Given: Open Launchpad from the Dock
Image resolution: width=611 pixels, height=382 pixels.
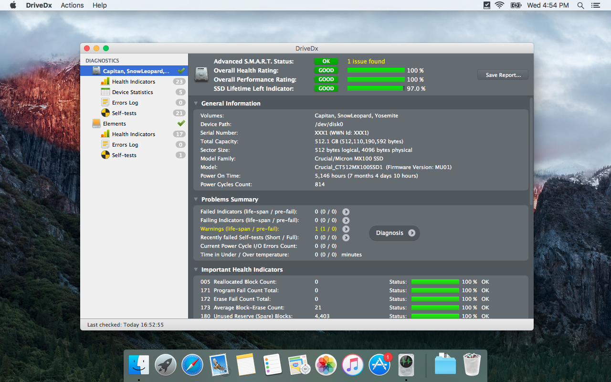Looking at the screenshot, I should [x=166, y=365].
